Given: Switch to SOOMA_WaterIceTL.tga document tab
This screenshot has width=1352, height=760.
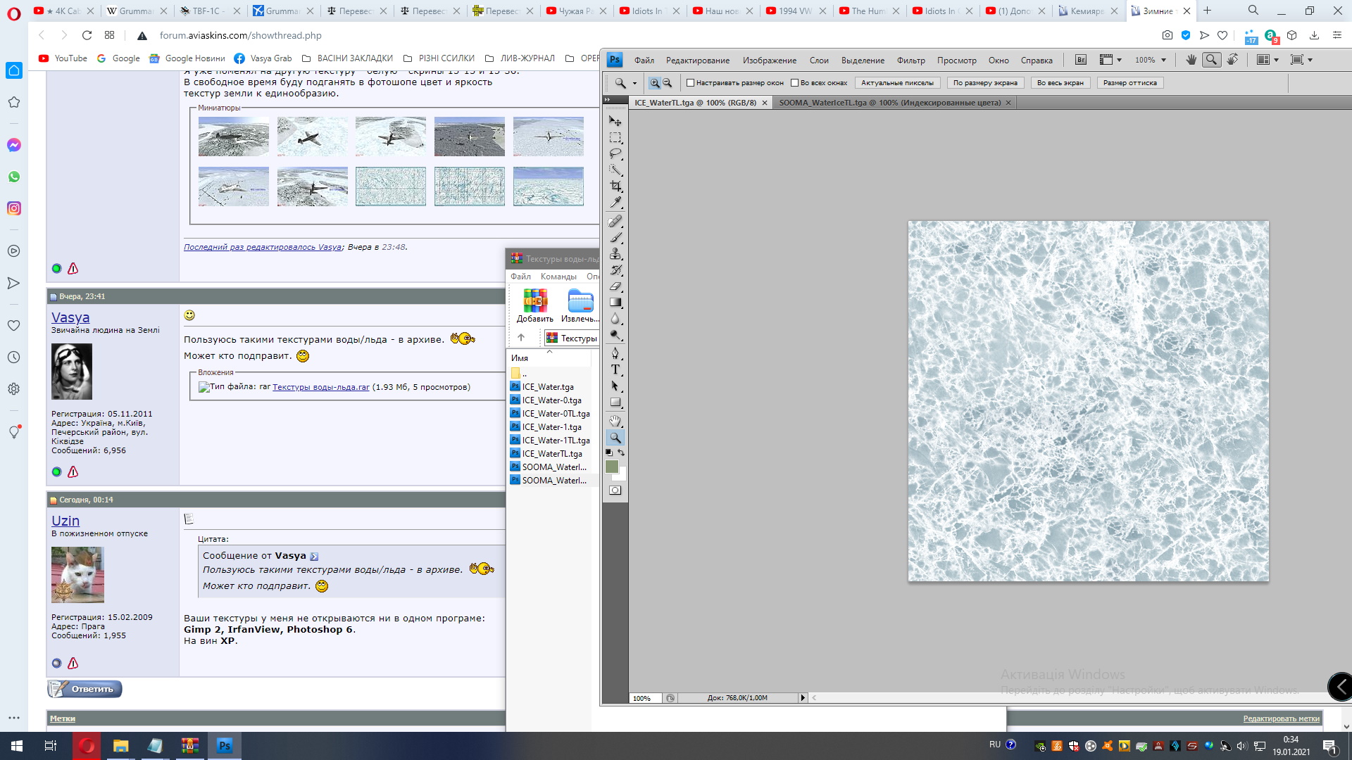Looking at the screenshot, I should pyautogui.click(x=889, y=103).
